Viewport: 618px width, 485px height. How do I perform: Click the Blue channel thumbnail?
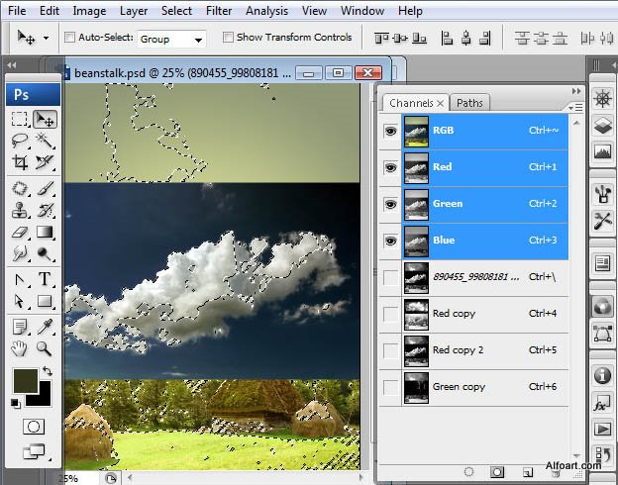point(416,241)
